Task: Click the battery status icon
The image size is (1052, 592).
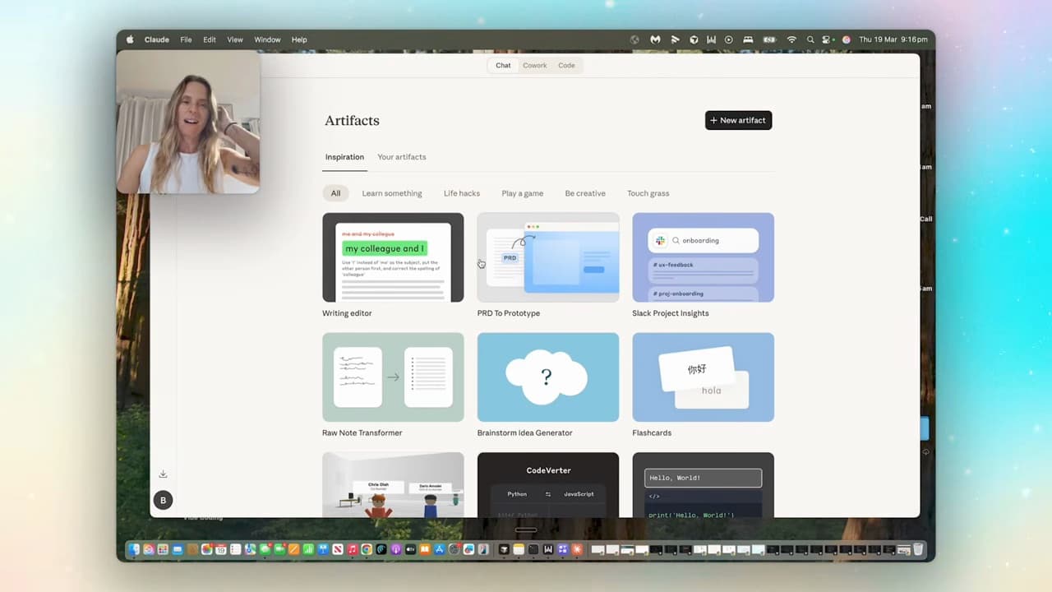Action: 769,39
